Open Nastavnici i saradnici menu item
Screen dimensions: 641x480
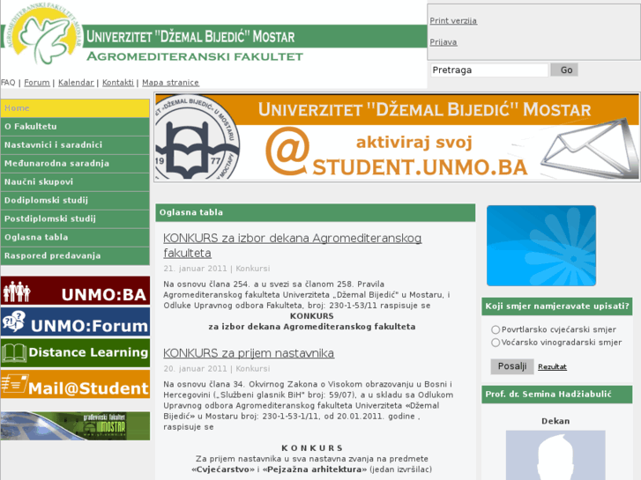pos(75,145)
